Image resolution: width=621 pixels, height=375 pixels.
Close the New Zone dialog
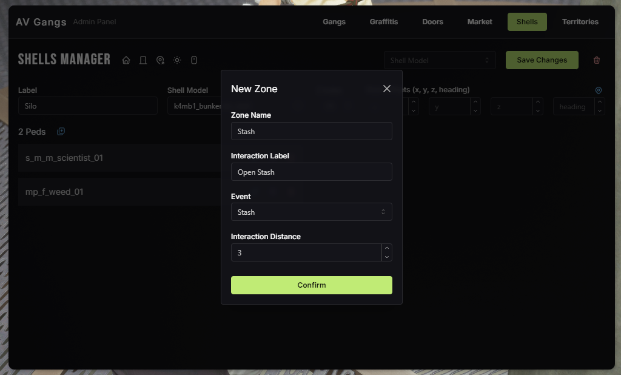tap(387, 89)
